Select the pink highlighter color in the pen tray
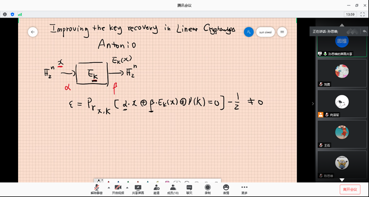The image size is (369, 197). (167, 182)
